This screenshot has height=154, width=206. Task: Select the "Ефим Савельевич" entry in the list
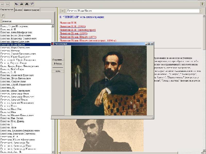15,90
